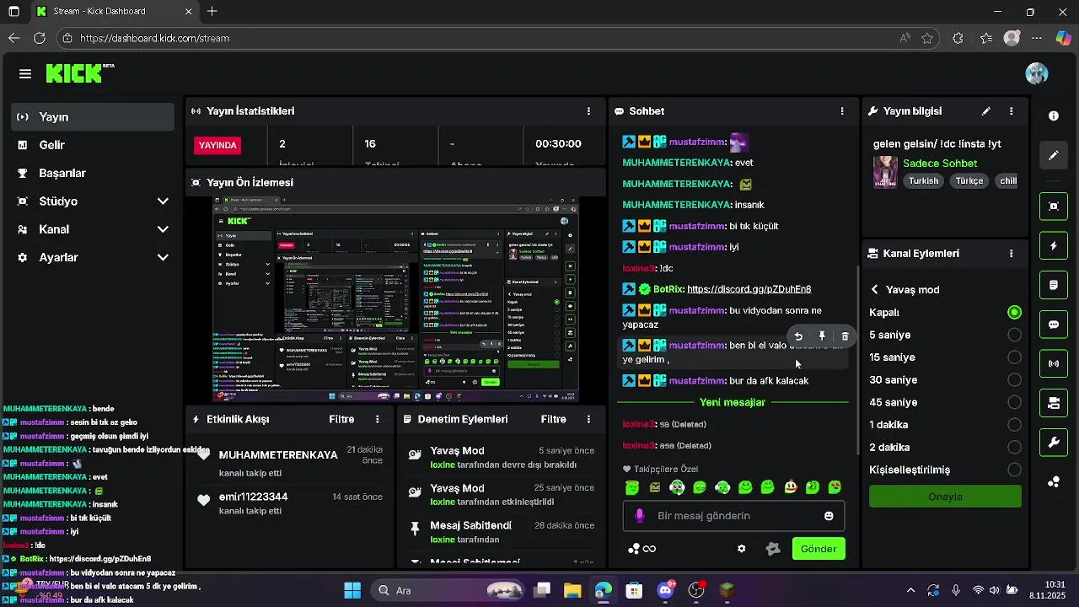Open the emoji picker in message box
This screenshot has height=607, width=1079.
[x=829, y=516]
